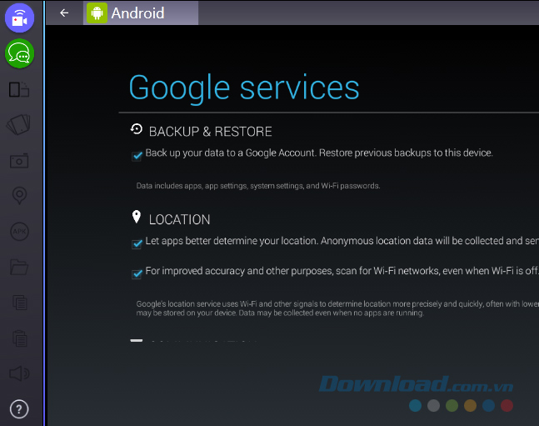The width and height of the screenshot is (539, 426).
Task: Toggle screen rotation icon in sidebar
Action: (19, 89)
